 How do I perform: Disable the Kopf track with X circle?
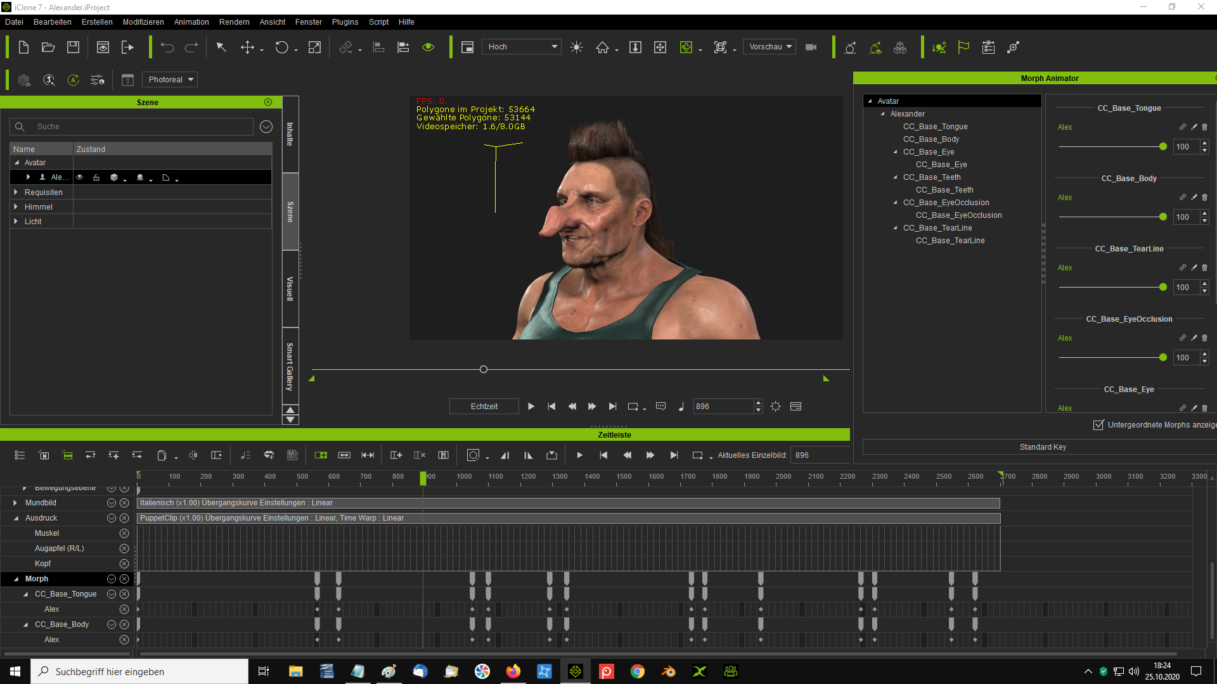click(x=124, y=564)
